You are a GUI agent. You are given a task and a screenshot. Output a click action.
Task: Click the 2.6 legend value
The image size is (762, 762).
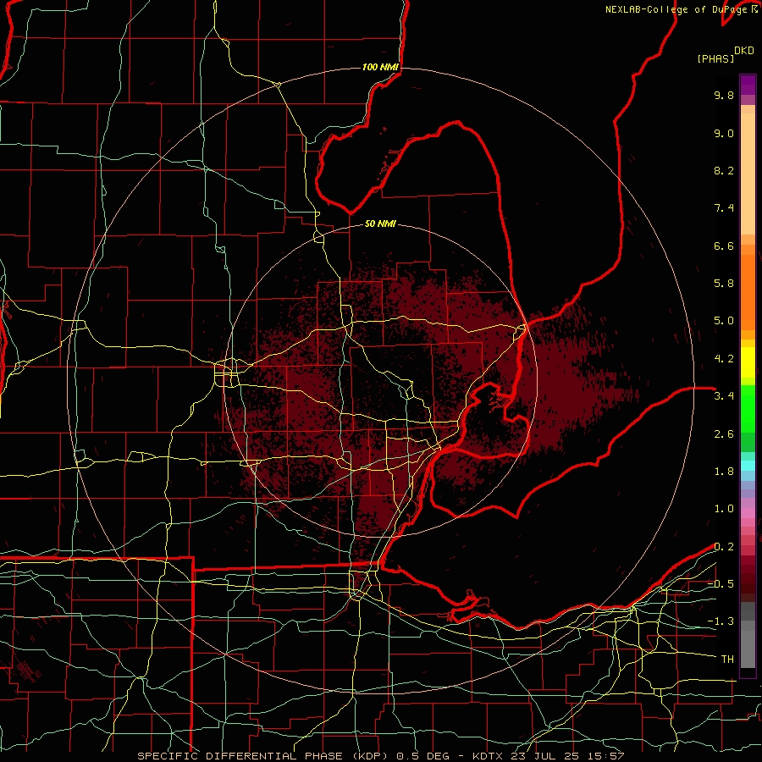(724, 434)
